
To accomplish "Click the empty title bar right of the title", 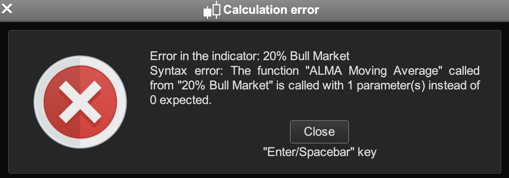I will click(x=407, y=10).
